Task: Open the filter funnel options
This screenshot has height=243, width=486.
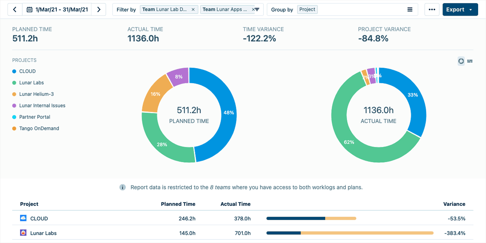Action: (257, 10)
